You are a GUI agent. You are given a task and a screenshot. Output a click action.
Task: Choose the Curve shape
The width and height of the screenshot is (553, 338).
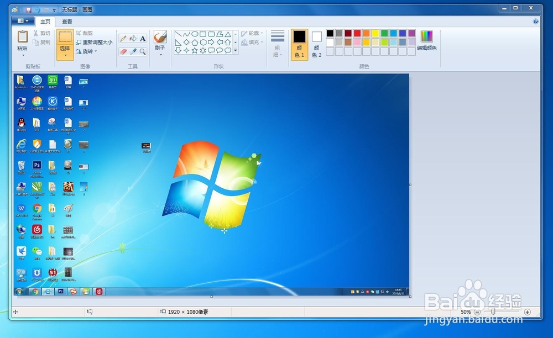click(x=186, y=34)
